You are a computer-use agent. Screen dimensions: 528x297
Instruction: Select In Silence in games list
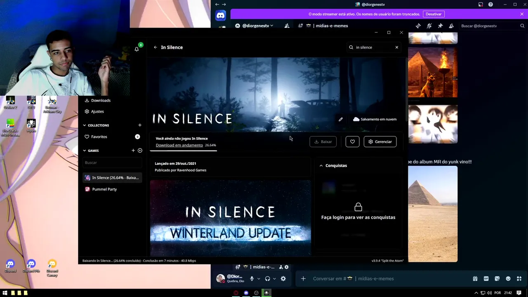pos(112,178)
